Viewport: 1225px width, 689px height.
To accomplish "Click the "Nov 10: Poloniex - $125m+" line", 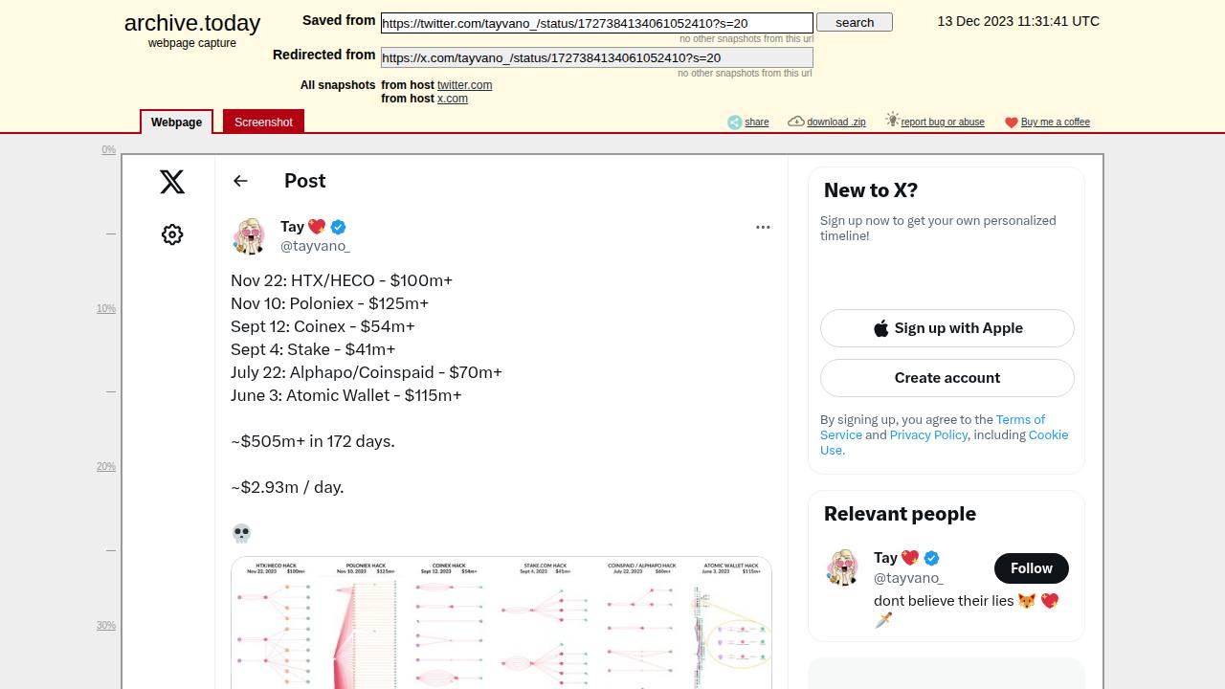I will coord(329,303).
